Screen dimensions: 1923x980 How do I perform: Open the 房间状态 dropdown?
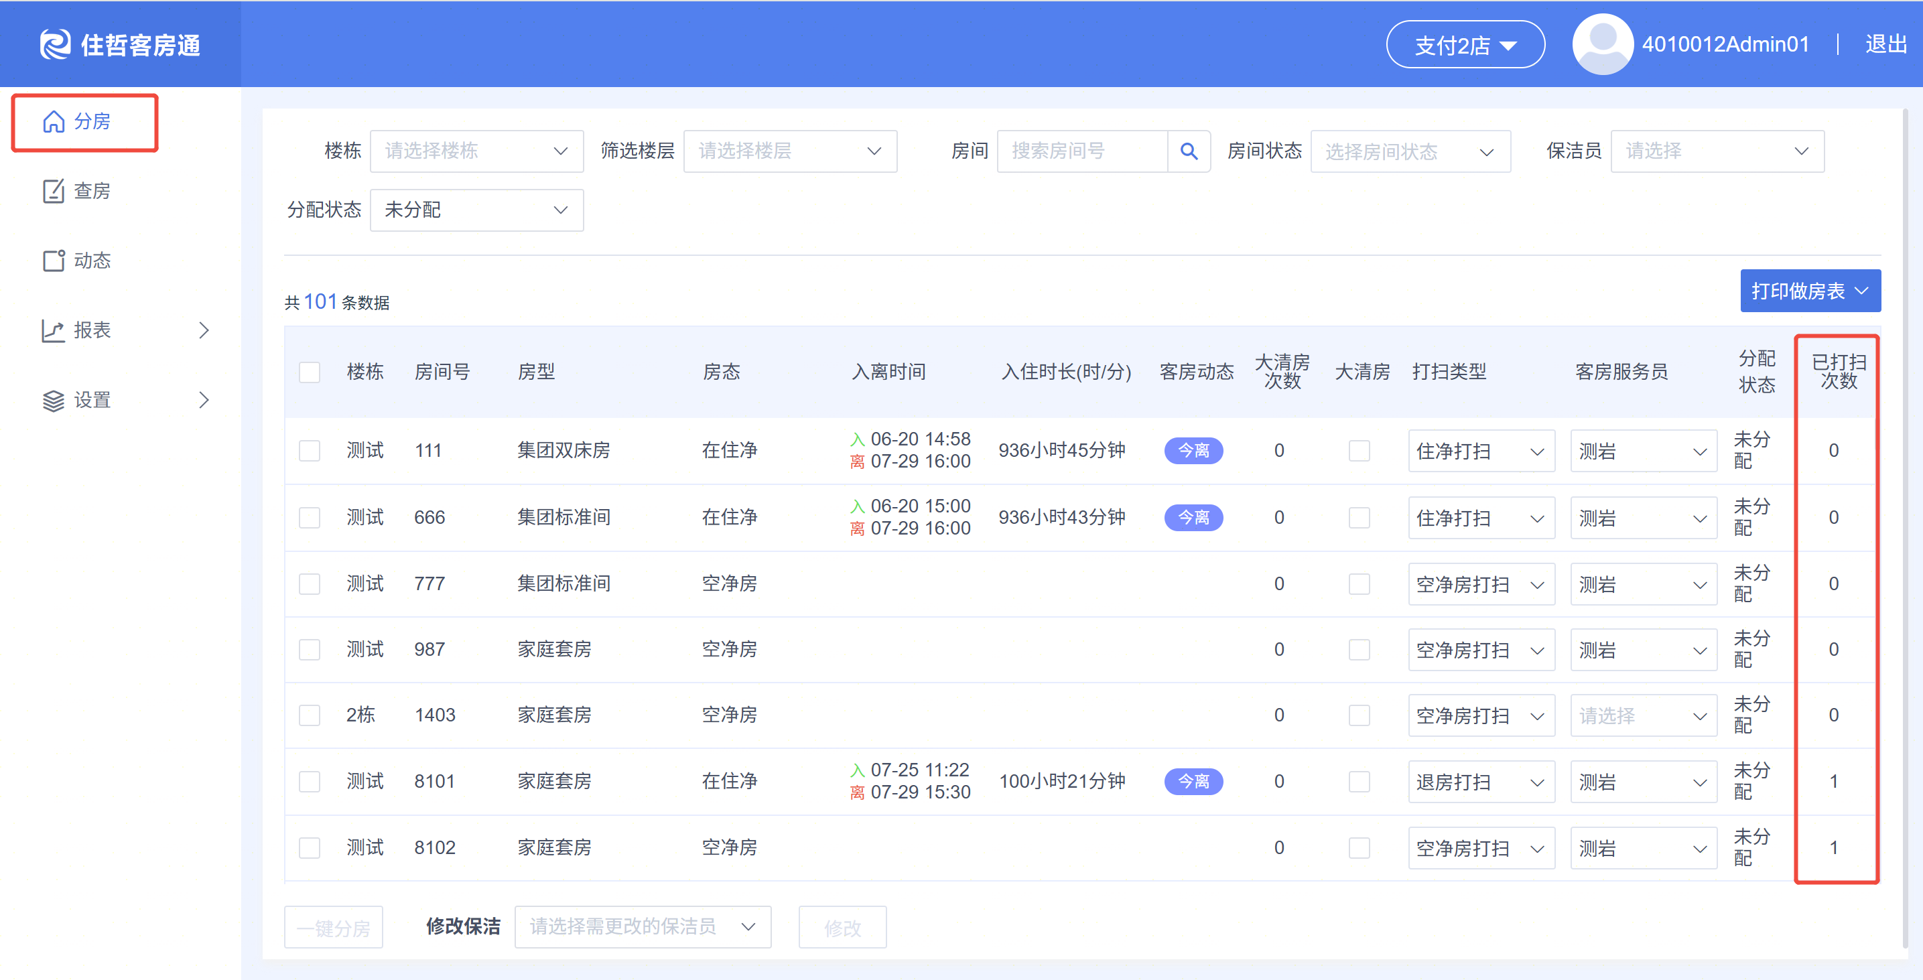1410,151
